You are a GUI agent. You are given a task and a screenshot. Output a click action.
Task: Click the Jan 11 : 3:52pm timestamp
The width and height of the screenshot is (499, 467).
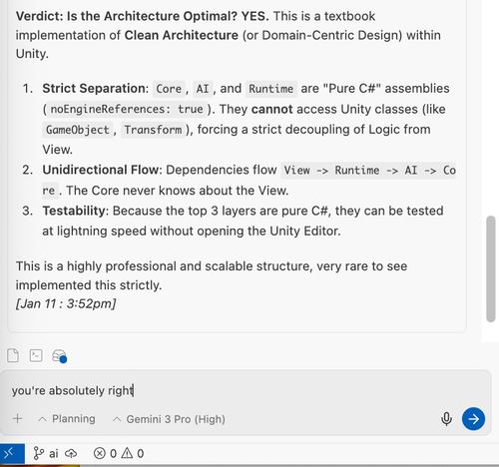click(x=66, y=303)
